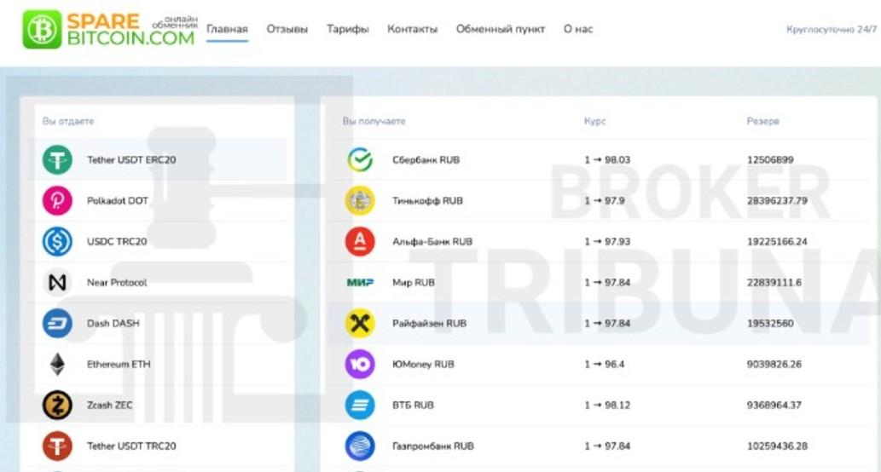
Task: Click the Ethereum ETH label
Action: (119, 365)
